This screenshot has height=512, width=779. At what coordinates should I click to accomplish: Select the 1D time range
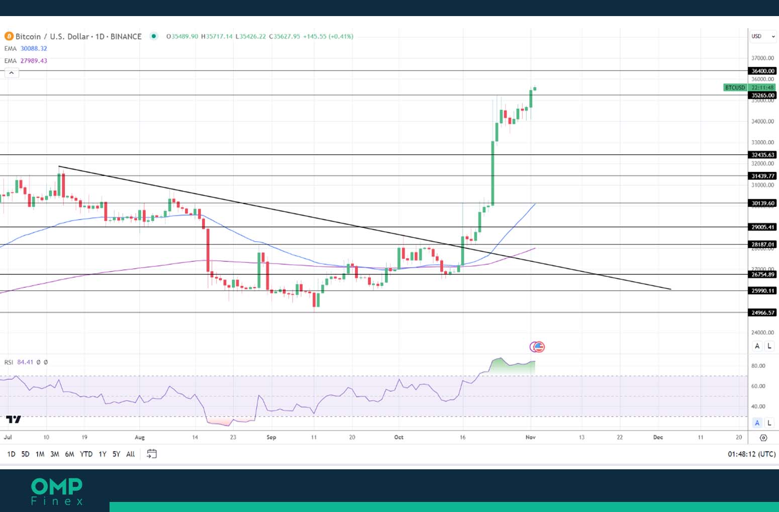[x=11, y=454]
